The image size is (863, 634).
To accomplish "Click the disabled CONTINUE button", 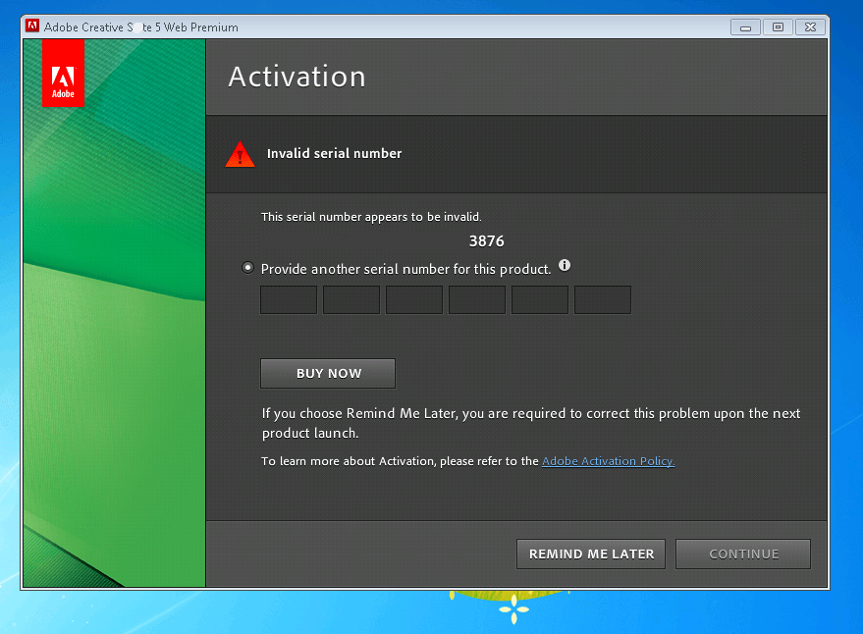I will (x=742, y=554).
